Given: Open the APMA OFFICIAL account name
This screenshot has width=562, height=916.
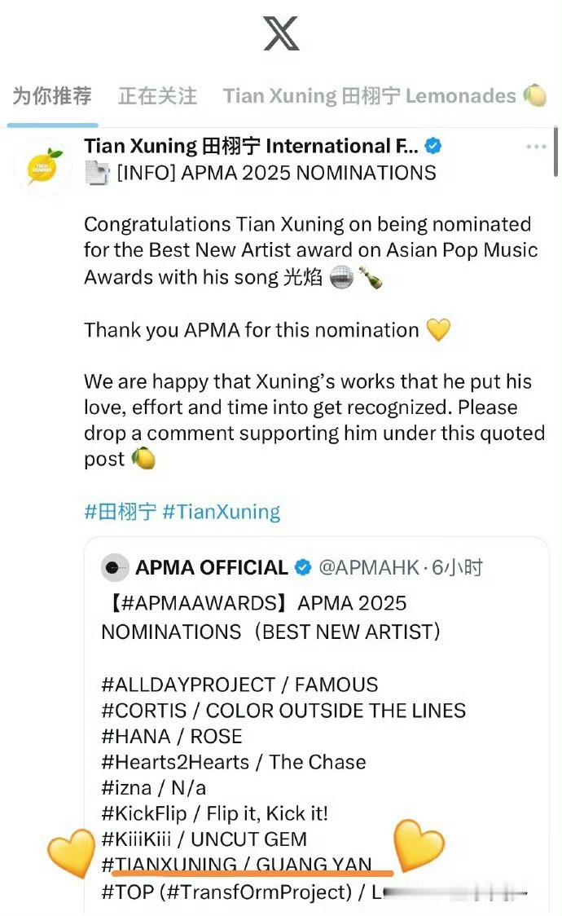Looking at the screenshot, I should 212,567.
